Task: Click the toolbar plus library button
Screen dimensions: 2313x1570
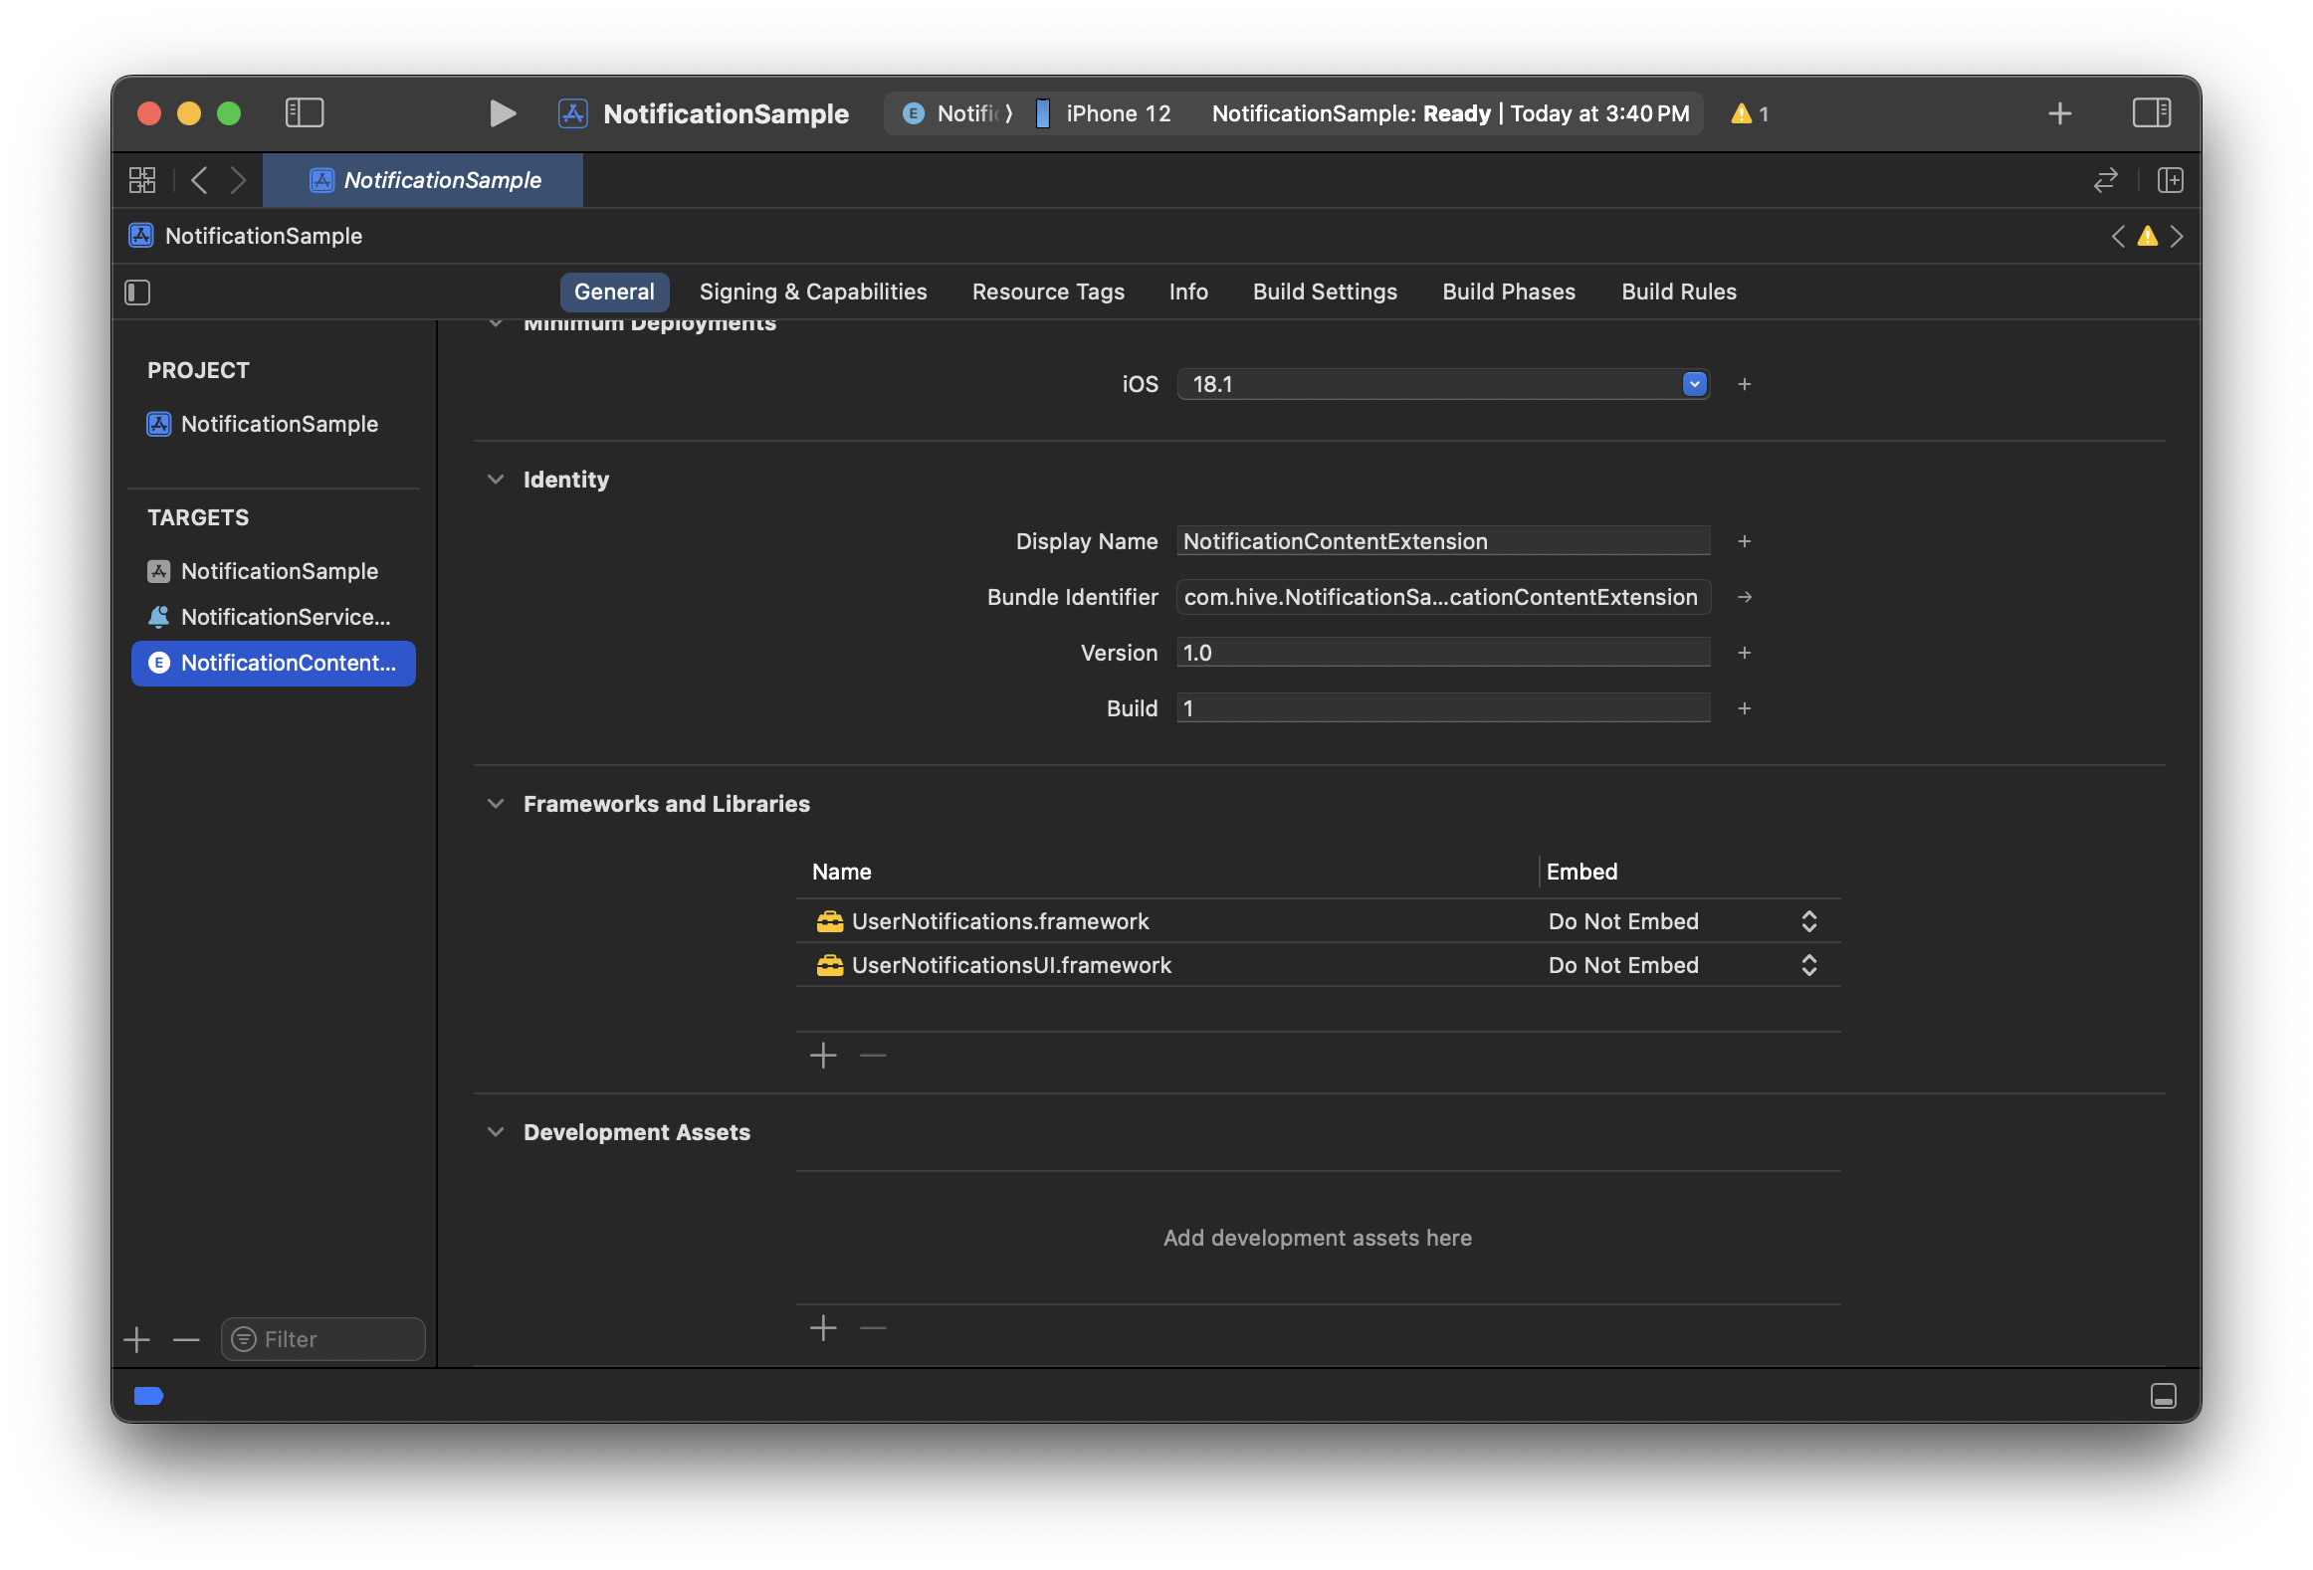Action: (x=2059, y=113)
